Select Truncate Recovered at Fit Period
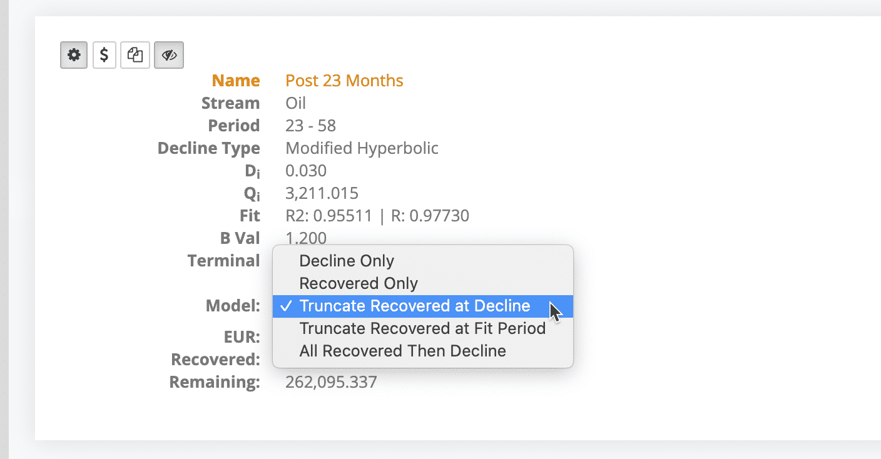 coord(422,328)
